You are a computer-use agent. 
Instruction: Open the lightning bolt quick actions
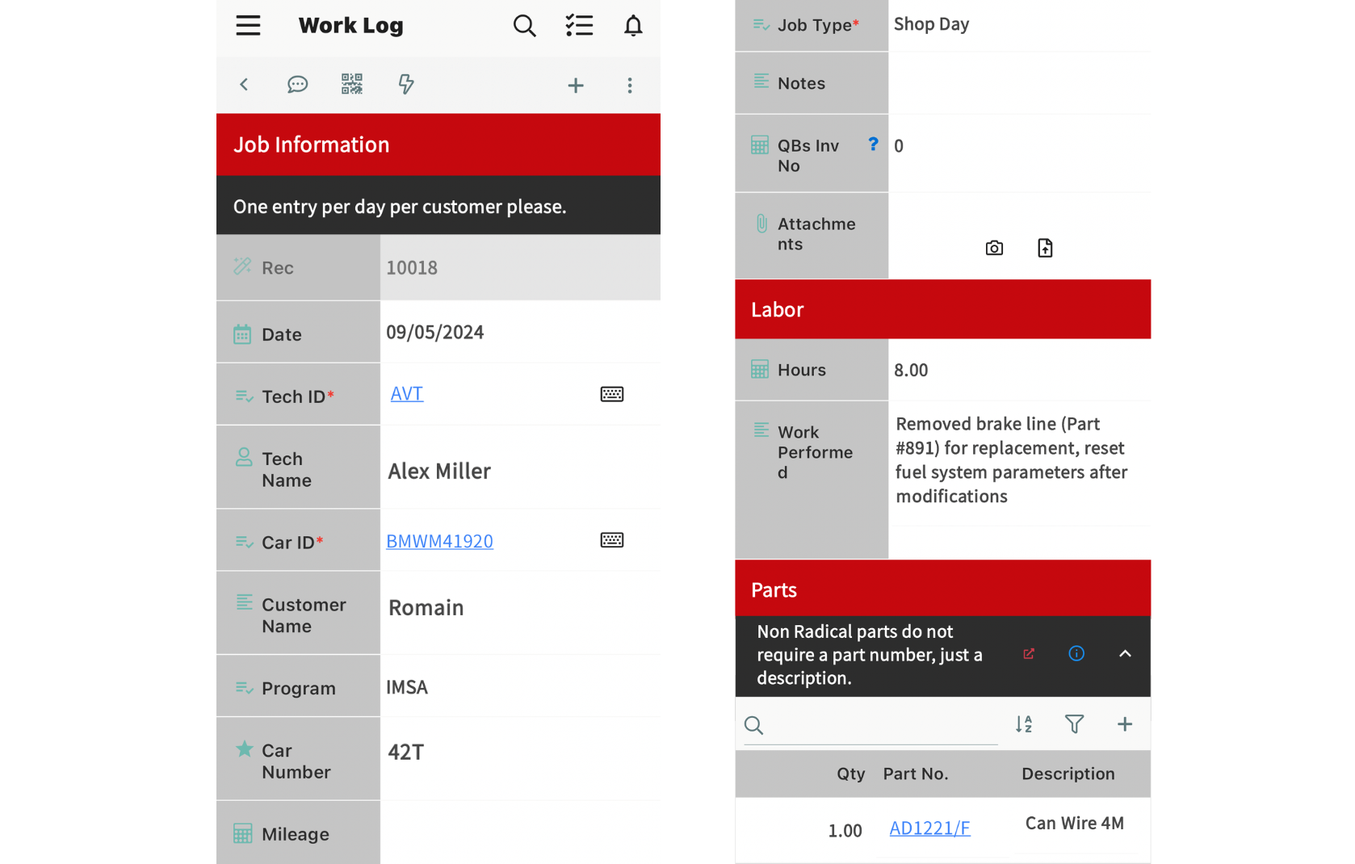pos(406,84)
